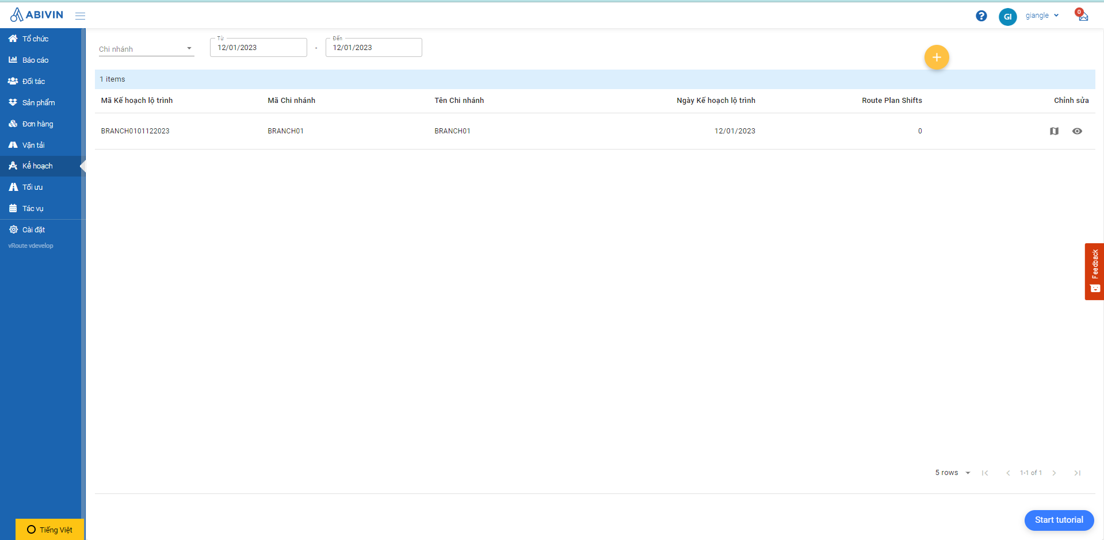Click the 1 items count label
1104x540 pixels.
pyautogui.click(x=112, y=79)
